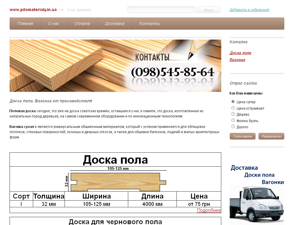Switch to the Контакты tab
The image size is (289, 225).
[150, 24]
